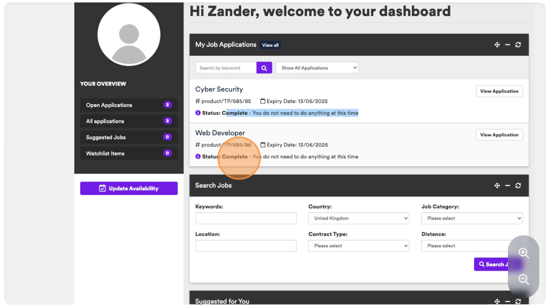Click the Location input field
The width and height of the screenshot is (547, 307).
[246, 246]
